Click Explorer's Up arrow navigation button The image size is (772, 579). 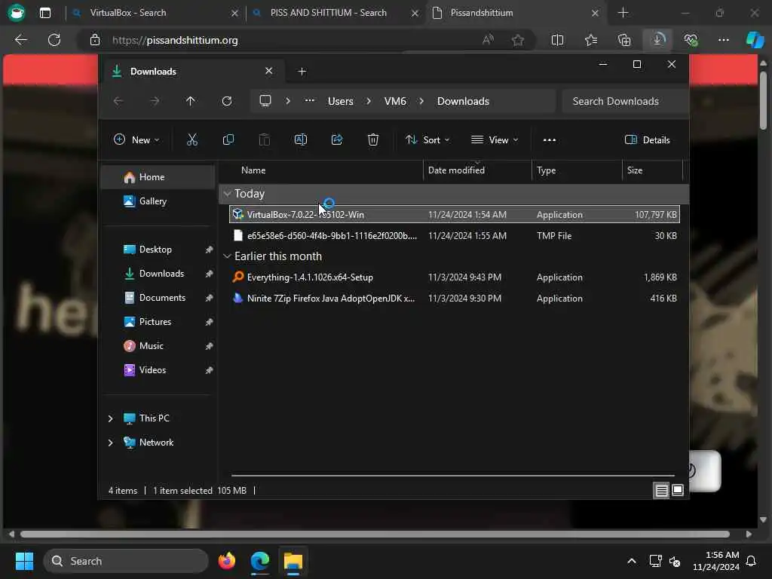[x=191, y=101]
